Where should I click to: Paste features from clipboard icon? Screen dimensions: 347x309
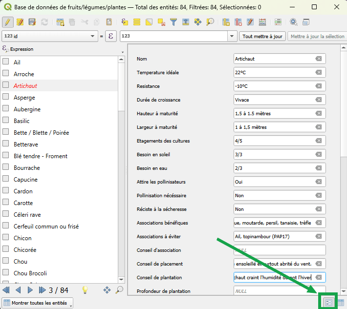pos(109,22)
